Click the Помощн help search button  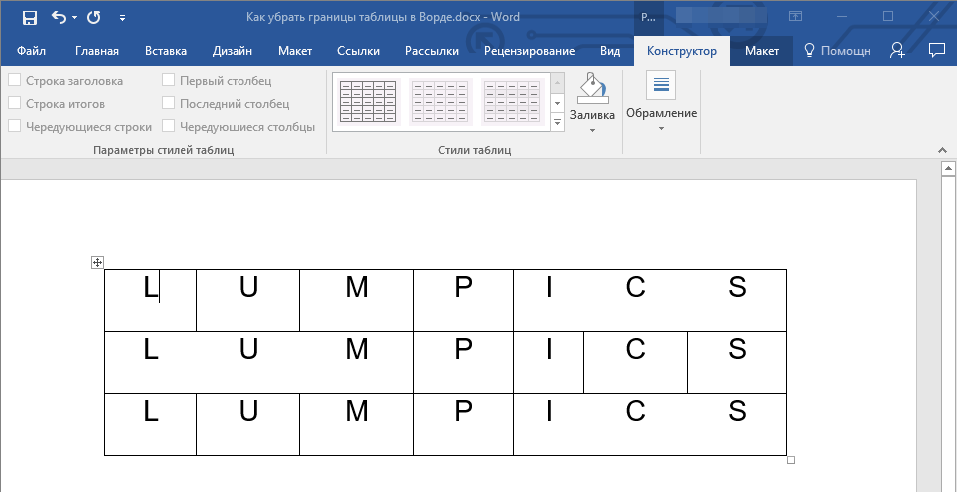pos(837,51)
